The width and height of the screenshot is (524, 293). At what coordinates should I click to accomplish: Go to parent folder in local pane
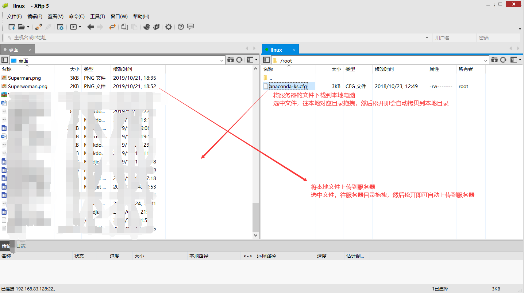click(230, 60)
